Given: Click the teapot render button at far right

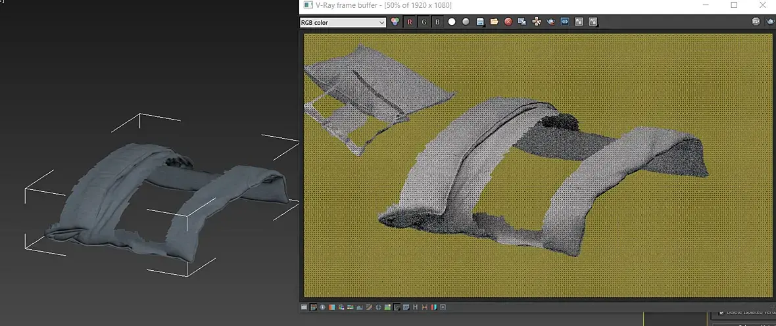Looking at the screenshot, I should pos(769,22).
